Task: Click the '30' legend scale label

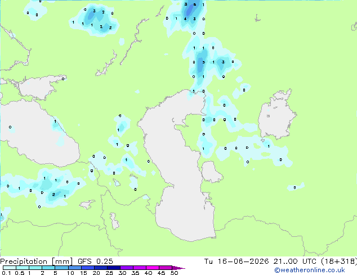Action: pyautogui.click(x=122, y=273)
